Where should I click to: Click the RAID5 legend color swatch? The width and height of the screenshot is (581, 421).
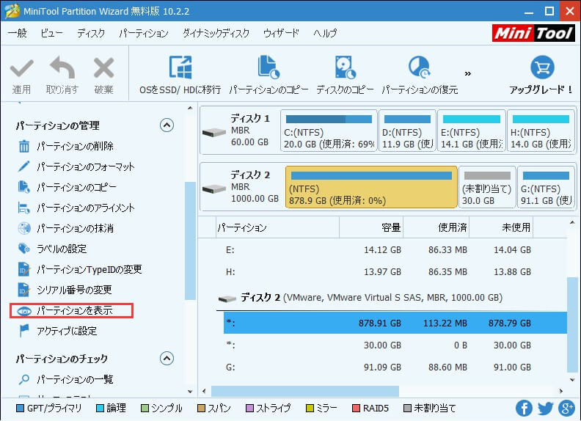tap(356, 408)
